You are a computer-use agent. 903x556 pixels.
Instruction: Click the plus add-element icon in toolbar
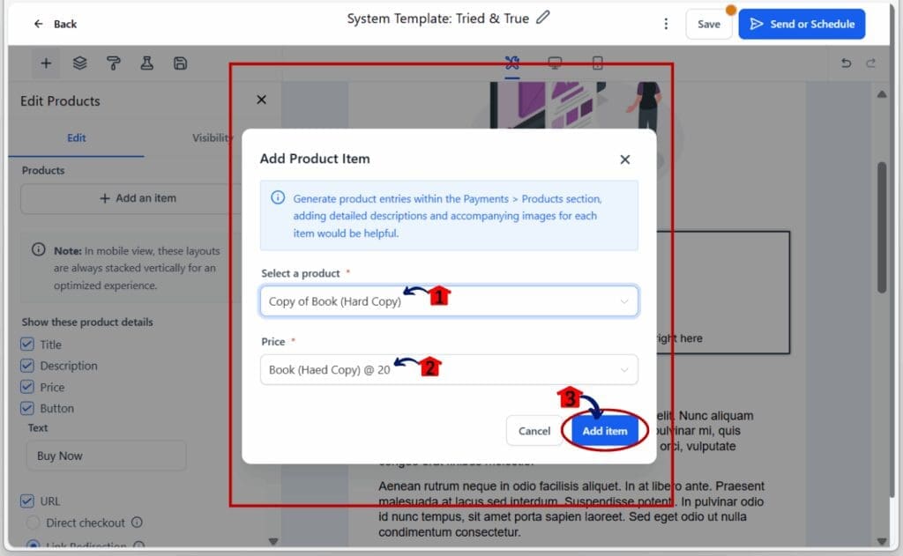[46, 63]
